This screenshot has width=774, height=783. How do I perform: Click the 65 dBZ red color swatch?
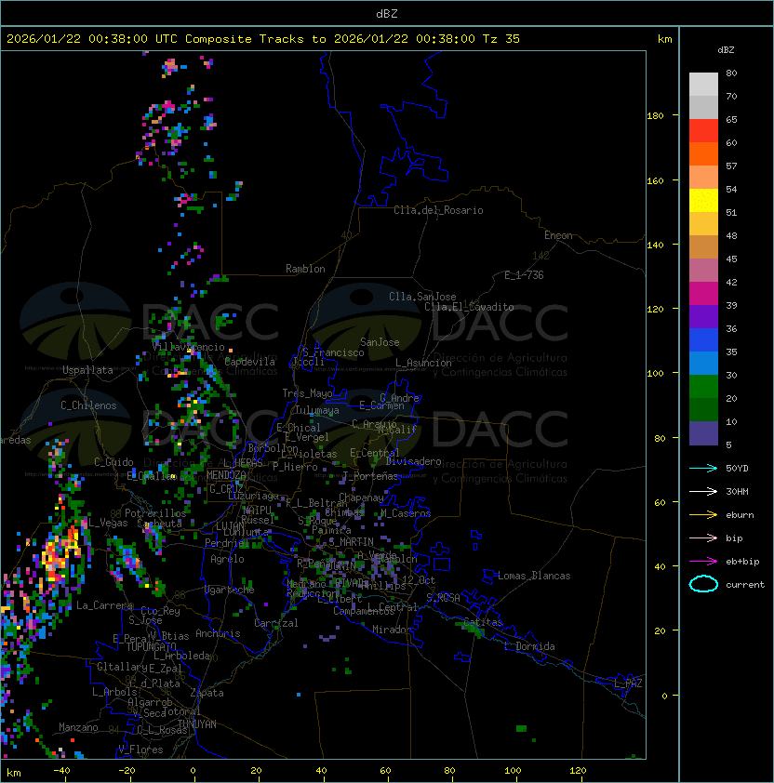(x=703, y=131)
